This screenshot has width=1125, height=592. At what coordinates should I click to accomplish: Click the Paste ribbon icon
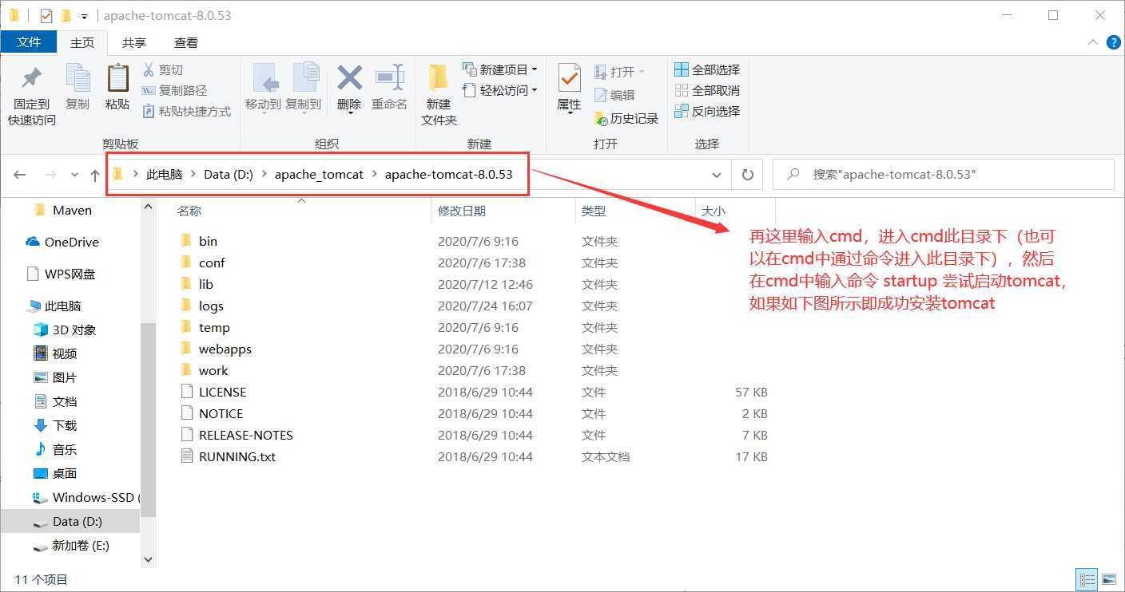tap(117, 78)
